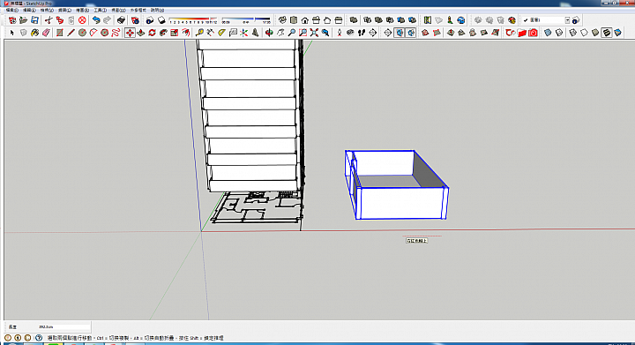Screen dimensions: 635x345
Task: Select the Arc drawing tool
Action: (x=93, y=33)
